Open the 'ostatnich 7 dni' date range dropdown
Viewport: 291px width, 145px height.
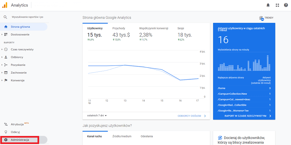pos(97,116)
